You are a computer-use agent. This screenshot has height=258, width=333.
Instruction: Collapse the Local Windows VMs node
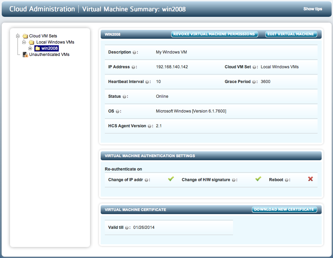[x=24, y=42]
